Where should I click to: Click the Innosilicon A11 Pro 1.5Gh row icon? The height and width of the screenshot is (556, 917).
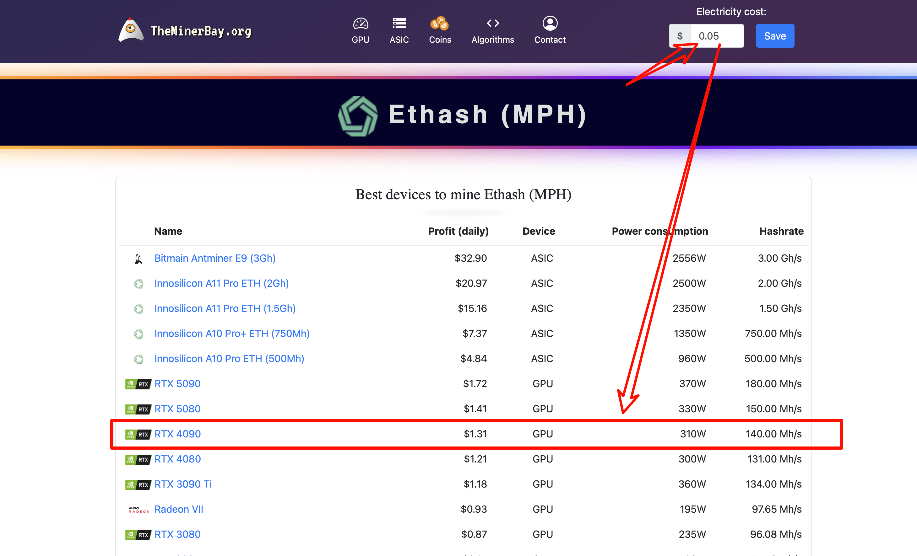pos(138,309)
